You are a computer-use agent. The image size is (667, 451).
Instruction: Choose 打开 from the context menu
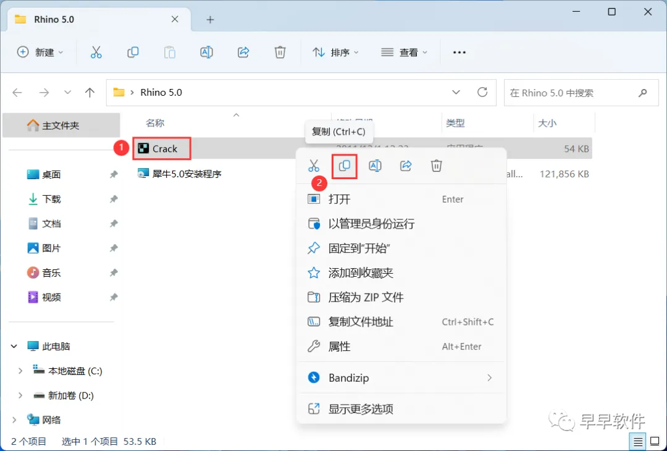(401, 199)
